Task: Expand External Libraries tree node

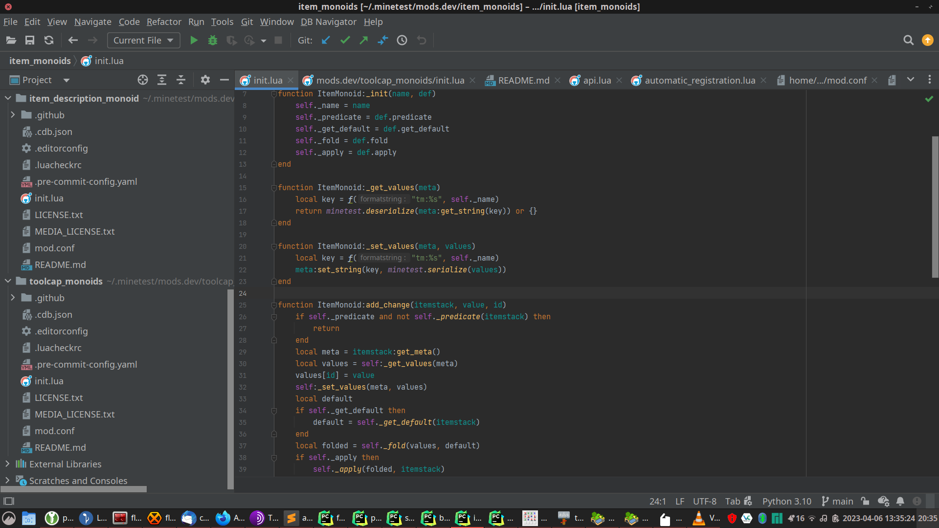Action: (7, 464)
